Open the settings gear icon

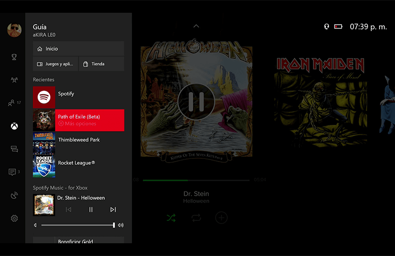pos(14,218)
